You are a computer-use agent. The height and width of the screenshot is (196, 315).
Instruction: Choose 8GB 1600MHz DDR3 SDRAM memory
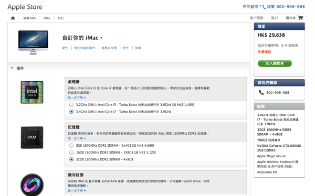point(71,146)
